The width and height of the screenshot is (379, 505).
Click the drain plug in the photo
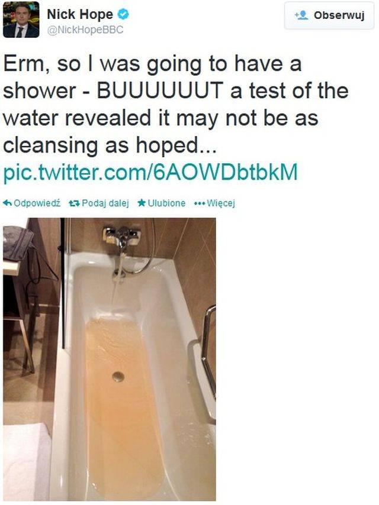coord(118,376)
